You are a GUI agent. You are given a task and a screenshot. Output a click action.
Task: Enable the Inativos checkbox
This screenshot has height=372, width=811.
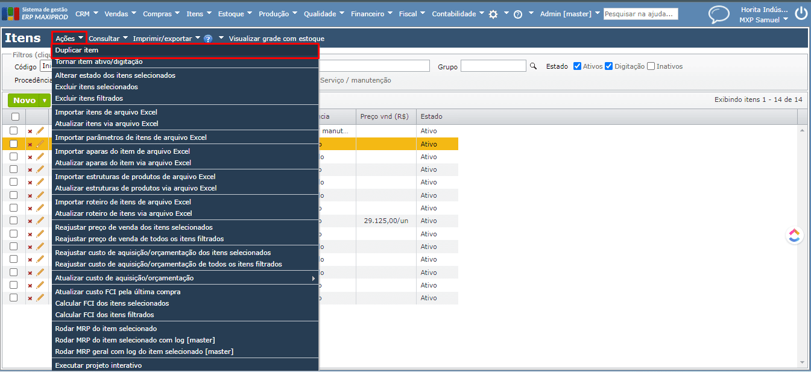click(x=651, y=66)
